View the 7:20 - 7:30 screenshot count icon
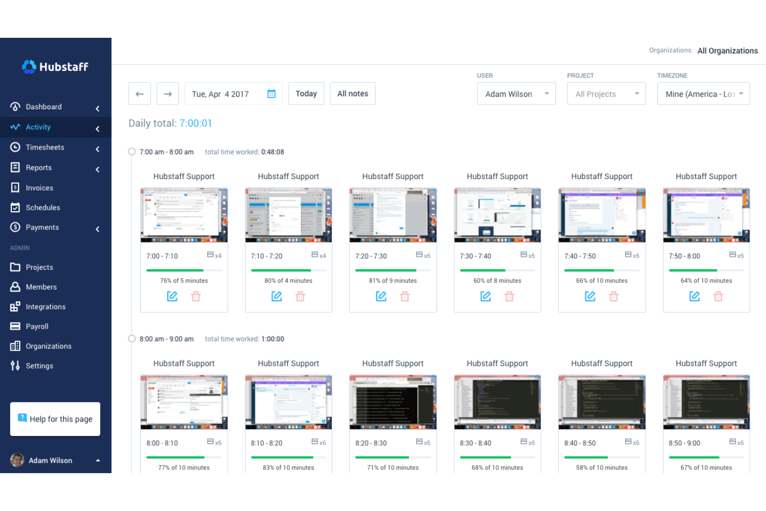 coord(420,255)
